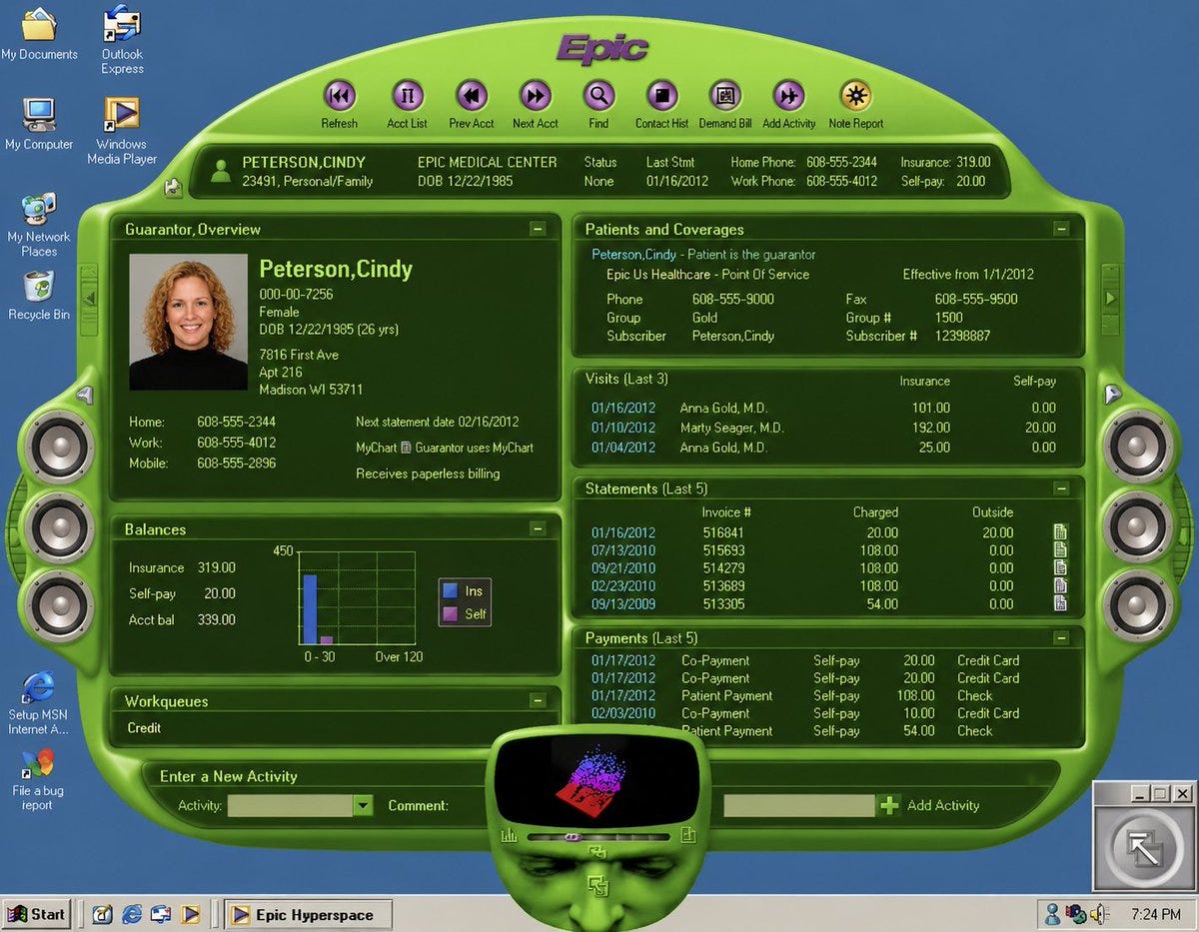Open the Peterson,Cindy patient link

tap(633, 255)
